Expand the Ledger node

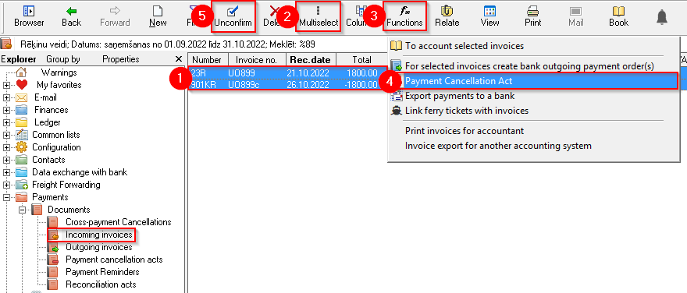coord(6,122)
